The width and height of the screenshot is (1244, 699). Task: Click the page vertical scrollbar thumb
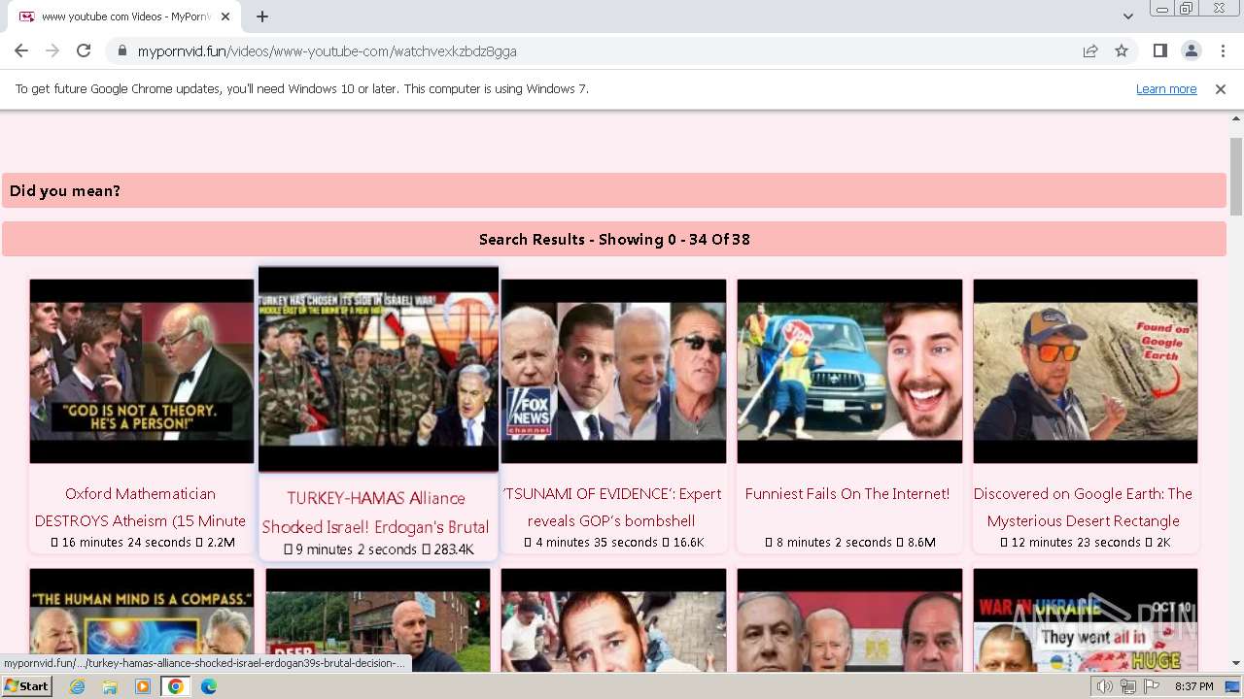[x=1236, y=177]
